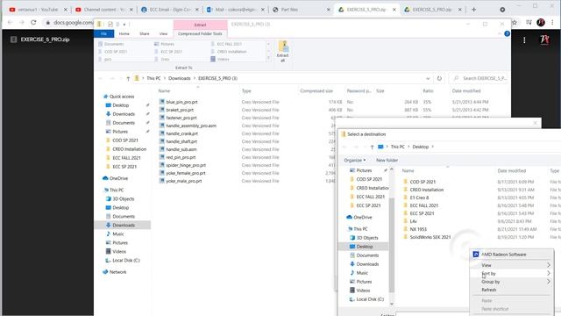Sort by Compressed size column
Image resolution: width=561 pixels, height=316 pixels.
[316, 91]
